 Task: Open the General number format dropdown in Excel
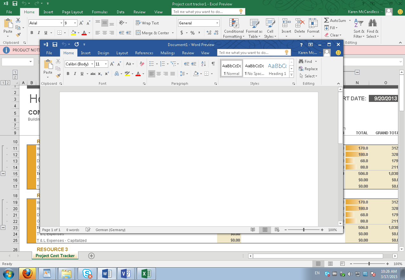pyautogui.click(x=217, y=23)
